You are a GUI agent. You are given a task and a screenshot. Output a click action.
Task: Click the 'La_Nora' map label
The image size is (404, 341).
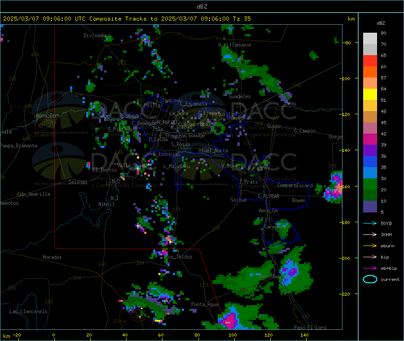(x=179, y=113)
